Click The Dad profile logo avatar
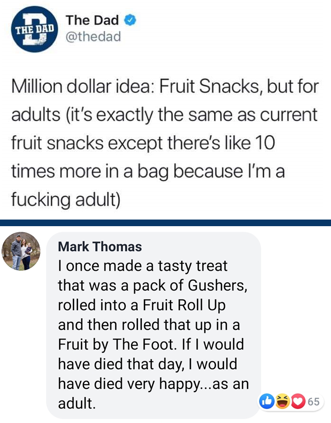This screenshot has width=331, height=423. click(x=33, y=29)
